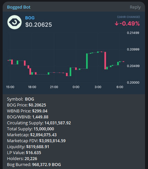Click the Circulating Supply value

coord(58,123)
